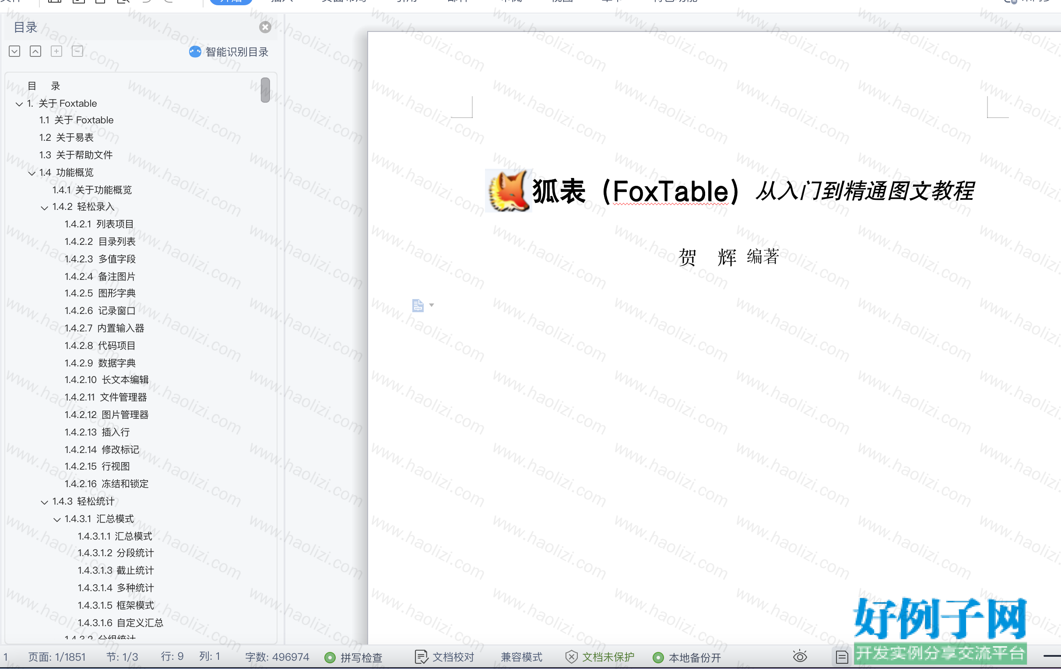Screen dimensions: 1061x669
Task: Jump to 1.4.2.1 列表项目
Action: pos(99,224)
